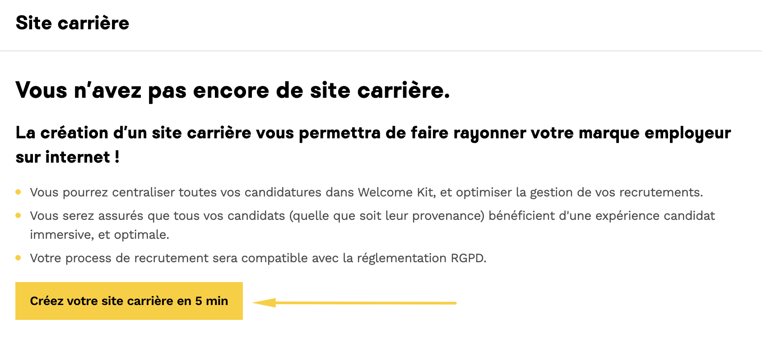Click the "Vous n'avez pas encore de site carrière." heading
This screenshot has height=337, width=762.
point(232,90)
